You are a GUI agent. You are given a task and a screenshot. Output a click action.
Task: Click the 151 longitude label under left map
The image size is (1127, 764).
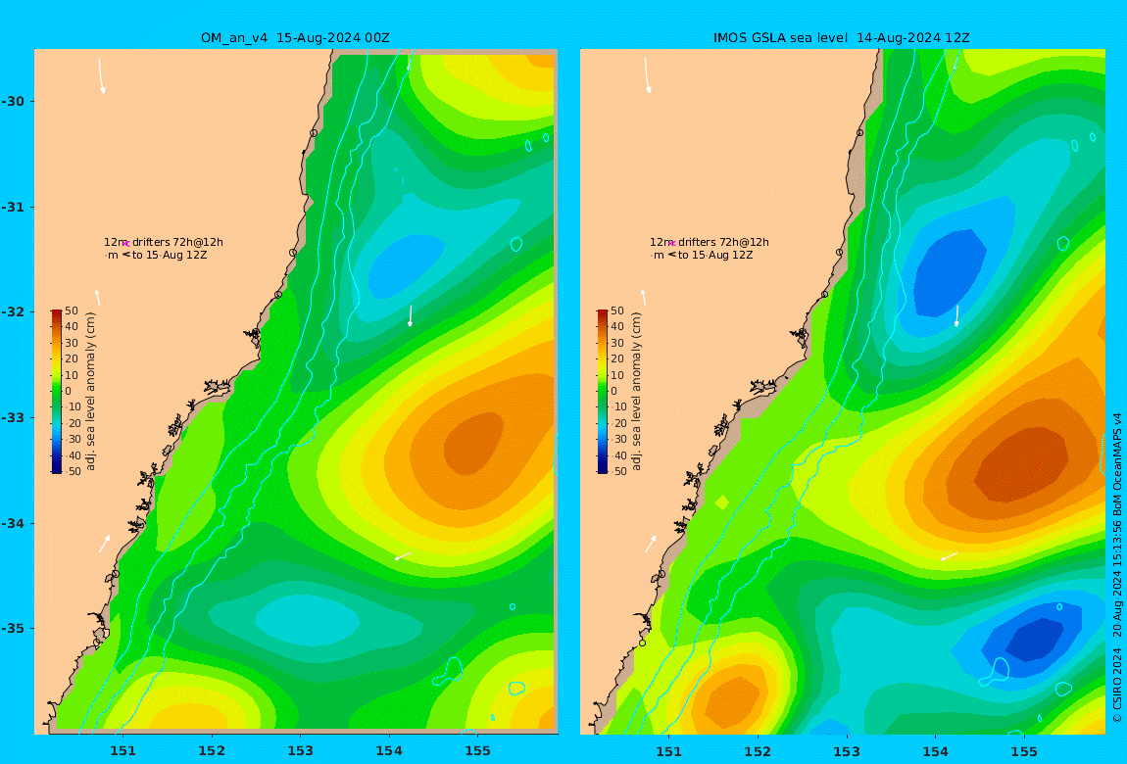point(122,751)
